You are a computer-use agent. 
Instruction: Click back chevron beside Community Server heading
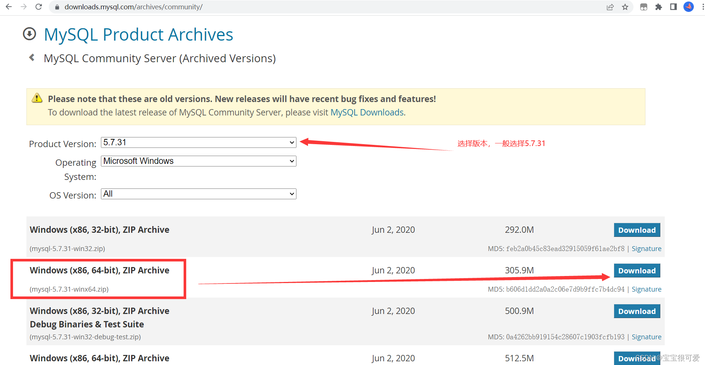32,57
